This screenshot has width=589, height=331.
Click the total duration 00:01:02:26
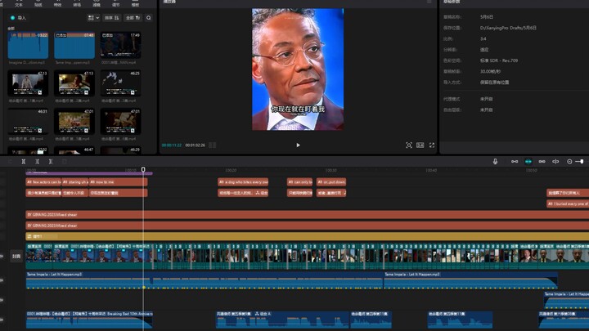click(195, 145)
